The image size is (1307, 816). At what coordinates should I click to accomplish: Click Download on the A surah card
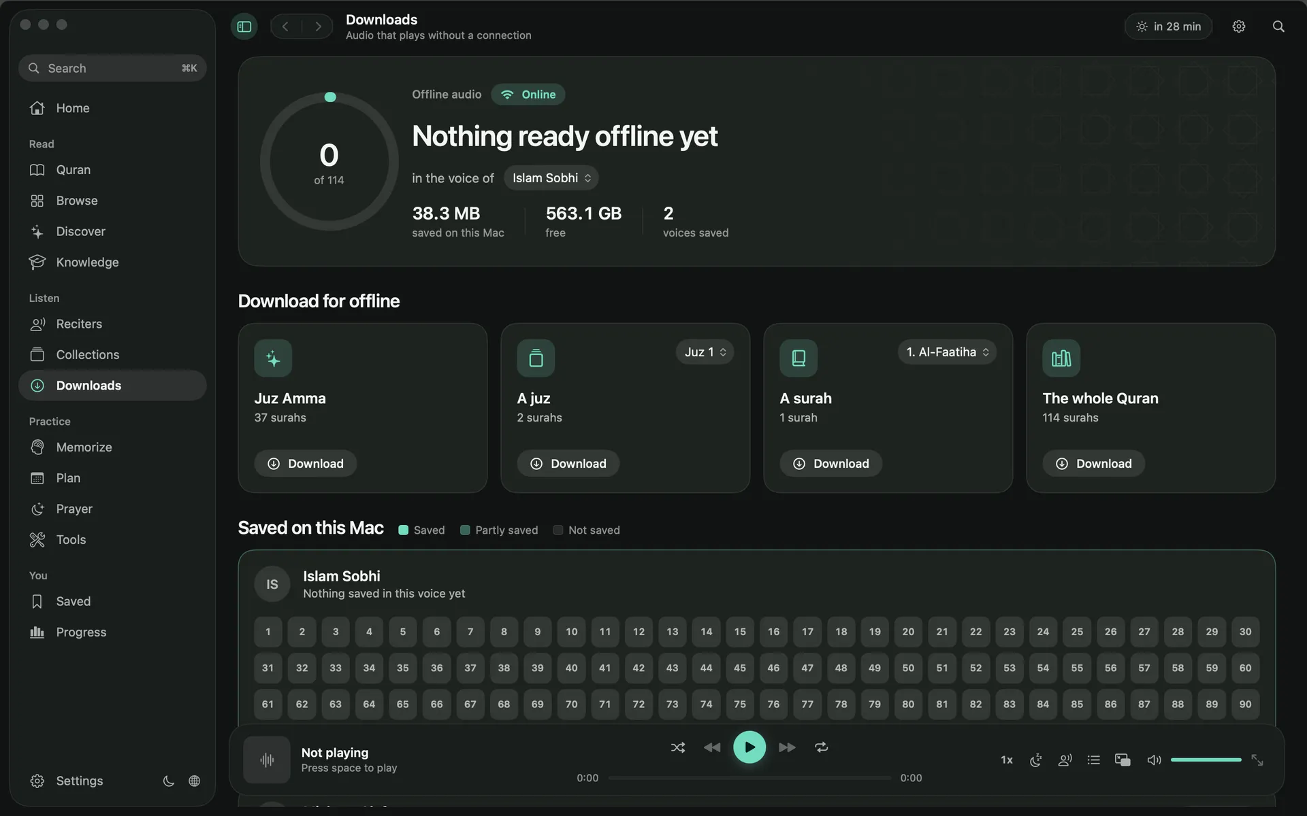[x=831, y=464]
